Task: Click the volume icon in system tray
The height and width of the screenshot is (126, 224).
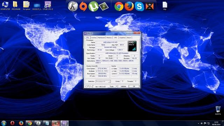Action: (x=202, y=123)
